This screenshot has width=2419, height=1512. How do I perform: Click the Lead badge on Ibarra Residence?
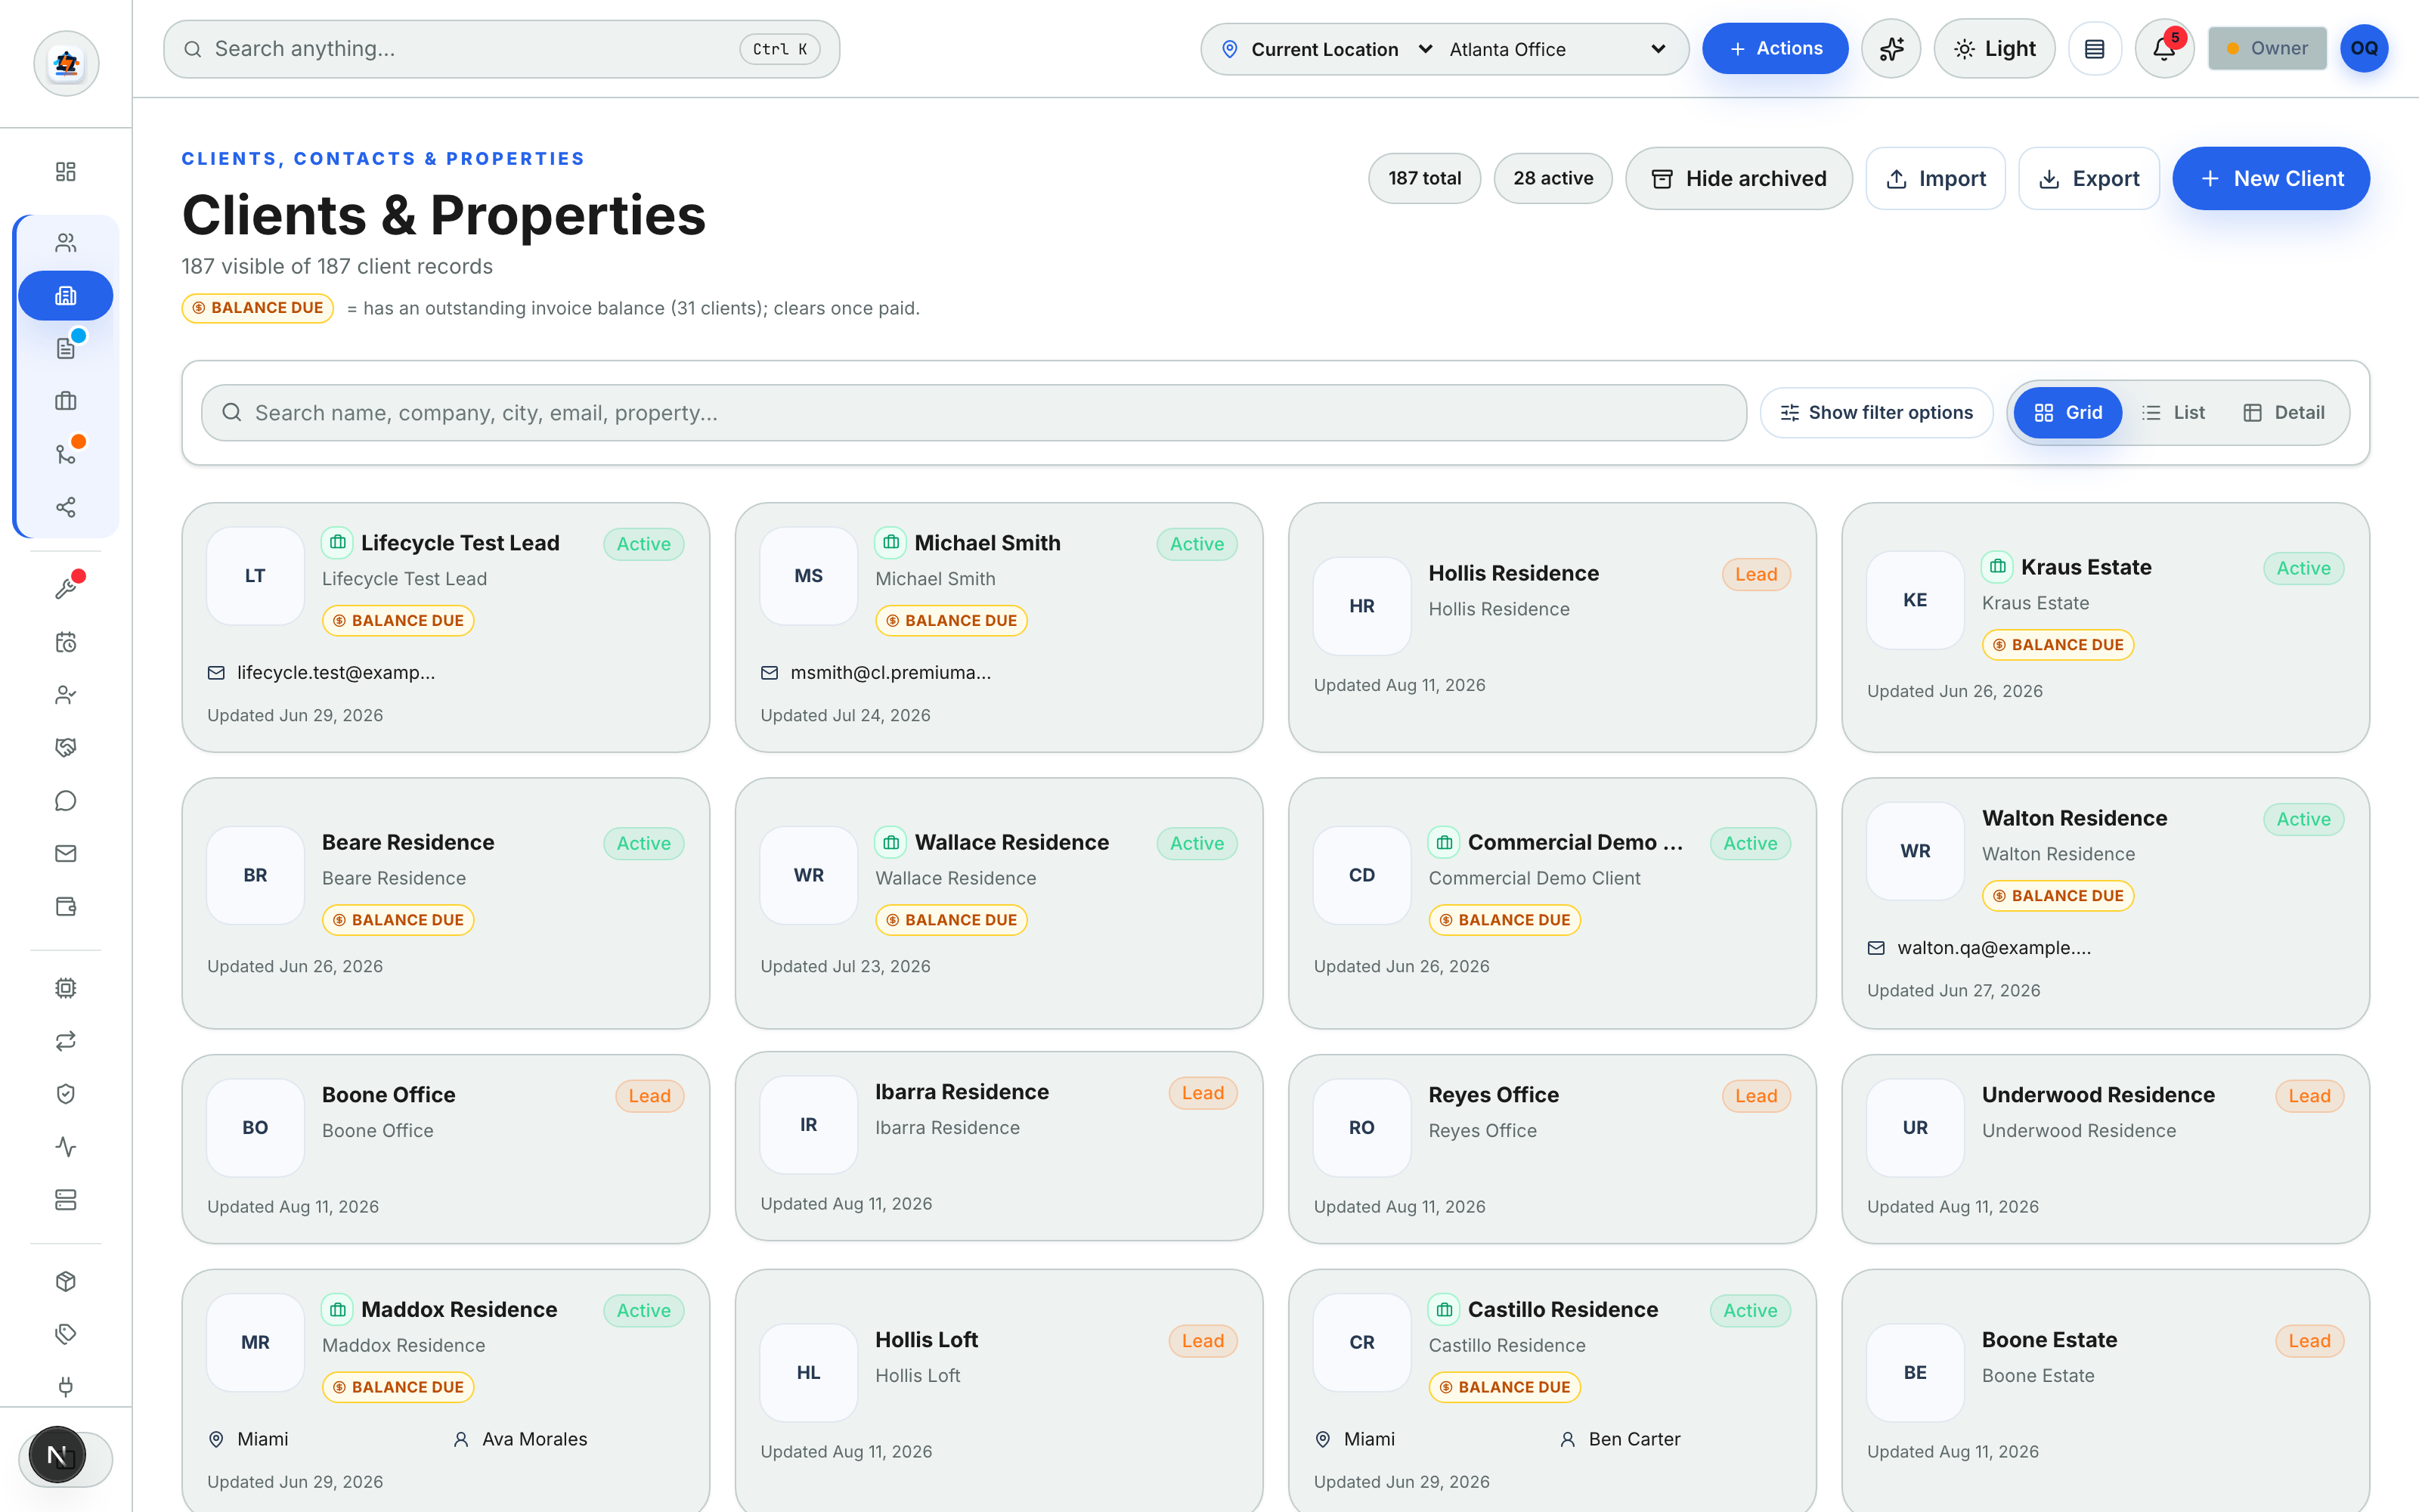tap(1203, 1093)
